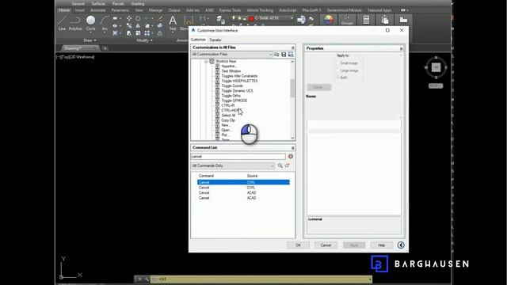Click the tree scrollbar down arrow
Screen dimensions: 507x285
(292, 138)
